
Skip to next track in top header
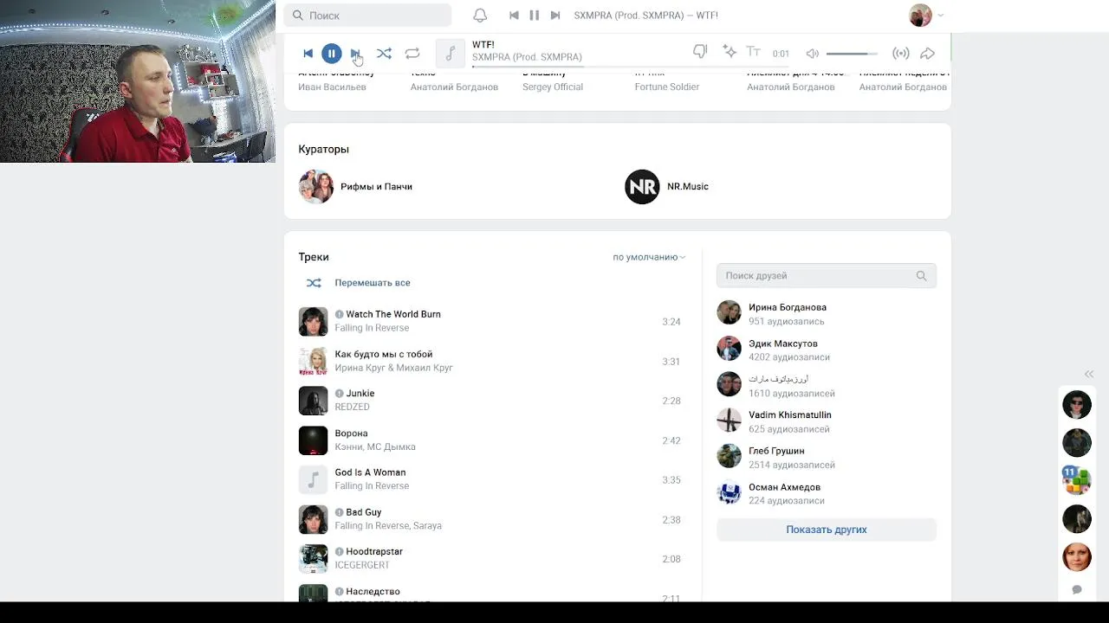click(555, 16)
